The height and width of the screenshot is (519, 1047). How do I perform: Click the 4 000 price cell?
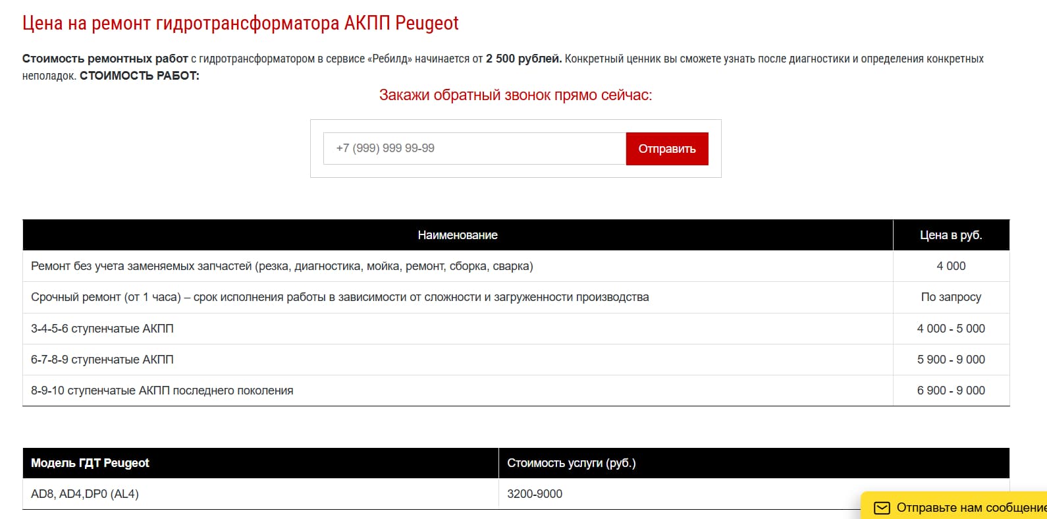click(x=951, y=266)
